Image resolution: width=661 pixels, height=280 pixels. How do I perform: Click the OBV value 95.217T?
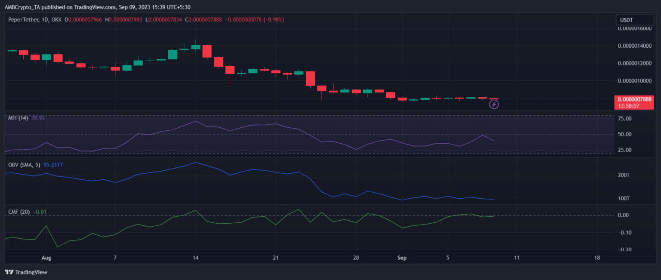(x=56, y=165)
